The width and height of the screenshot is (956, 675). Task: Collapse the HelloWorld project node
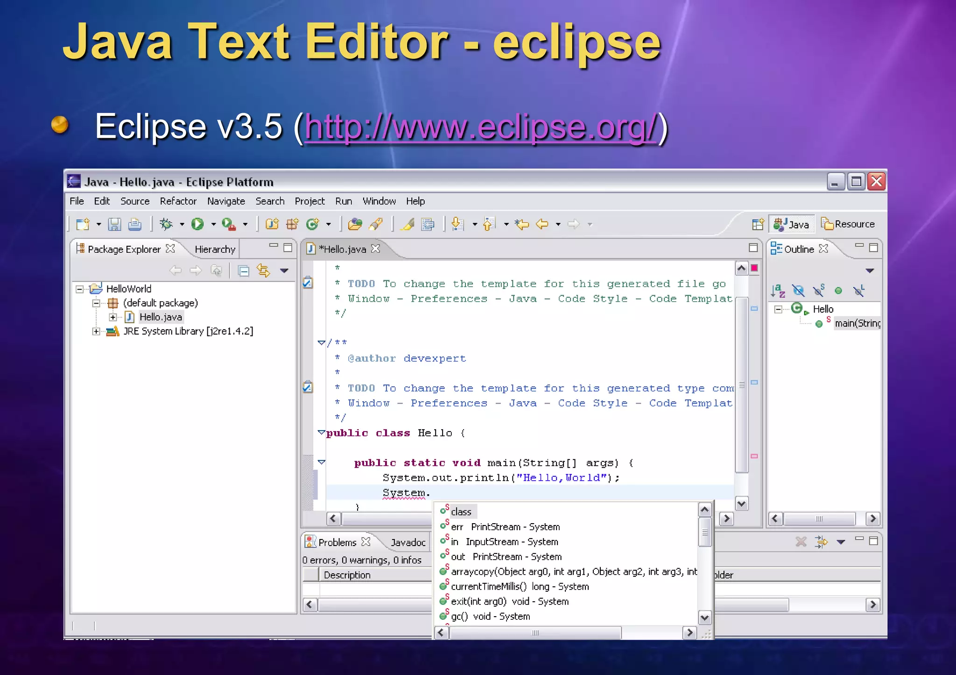click(80, 289)
